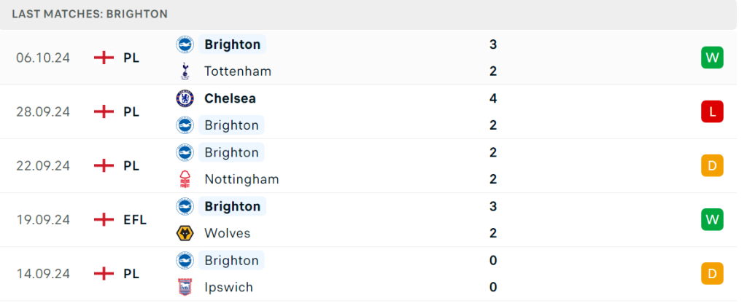Open the Tottenham team link
Image resolution: width=747 pixels, height=303 pixels.
(238, 71)
